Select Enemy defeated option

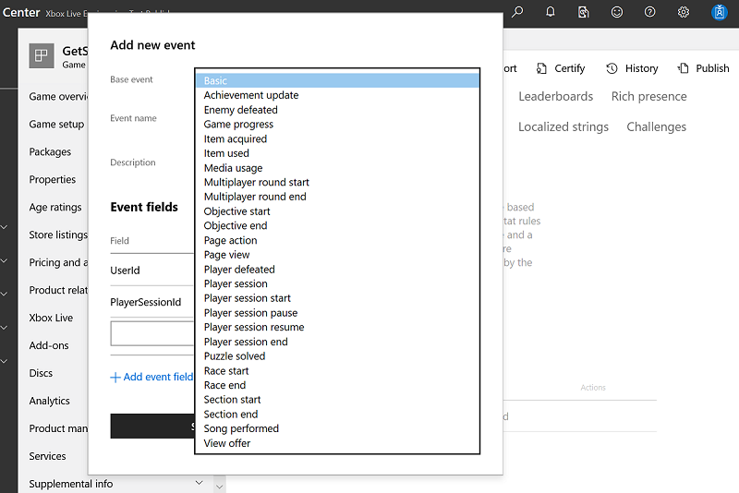point(337,110)
